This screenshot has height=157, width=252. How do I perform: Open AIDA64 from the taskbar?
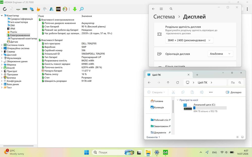(165, 152)
